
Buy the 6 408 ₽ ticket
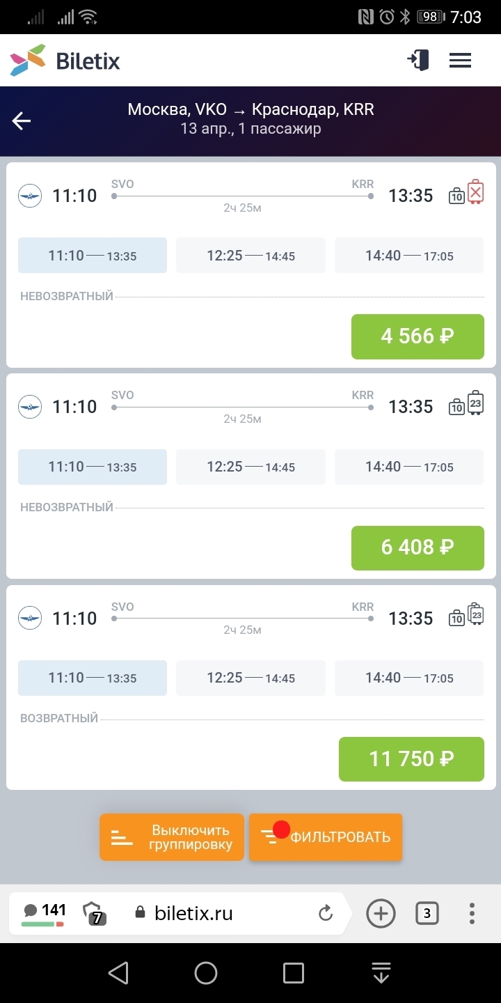click(x=417, y=547)
